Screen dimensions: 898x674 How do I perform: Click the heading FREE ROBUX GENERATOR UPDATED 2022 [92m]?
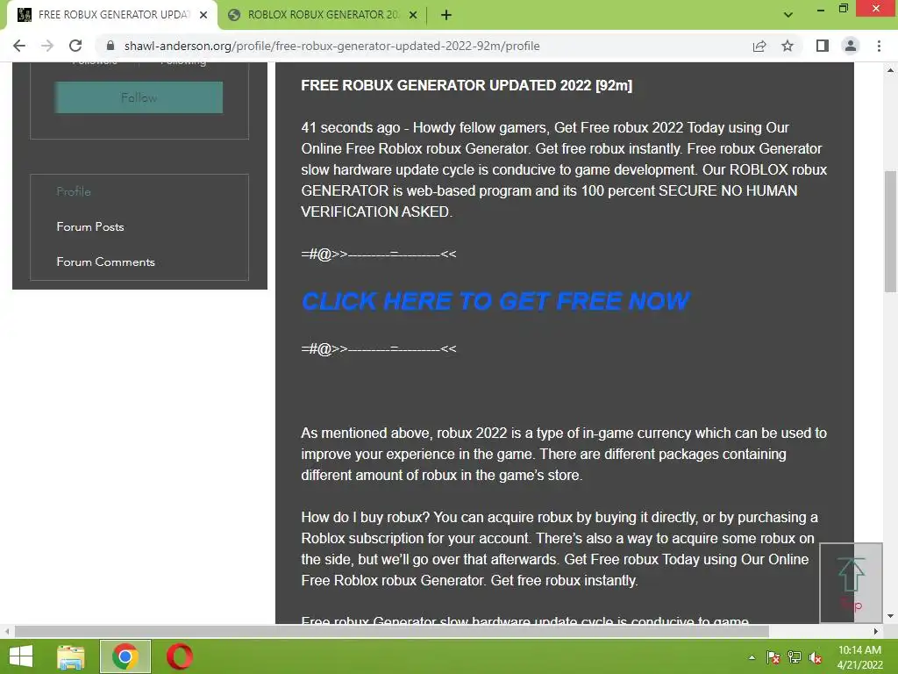pos(467,85)
